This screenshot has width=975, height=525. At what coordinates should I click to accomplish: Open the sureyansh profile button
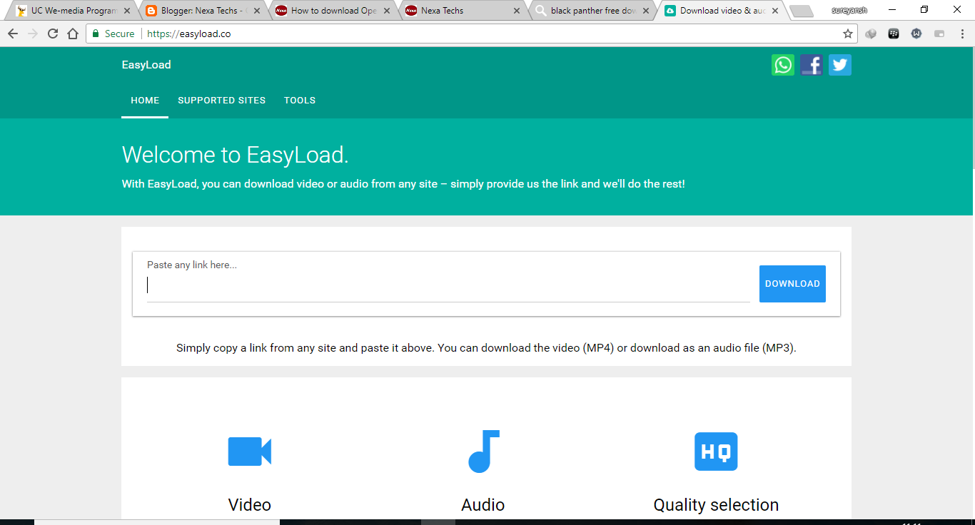point(849,10)
